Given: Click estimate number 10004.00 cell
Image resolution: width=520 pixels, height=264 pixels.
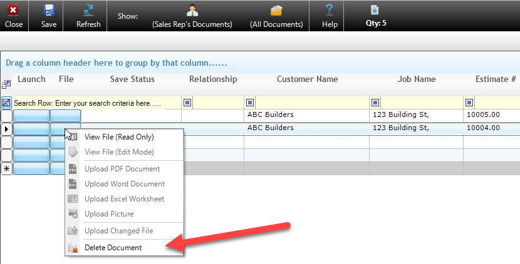Looking at the screenshot, I should 491,128.
